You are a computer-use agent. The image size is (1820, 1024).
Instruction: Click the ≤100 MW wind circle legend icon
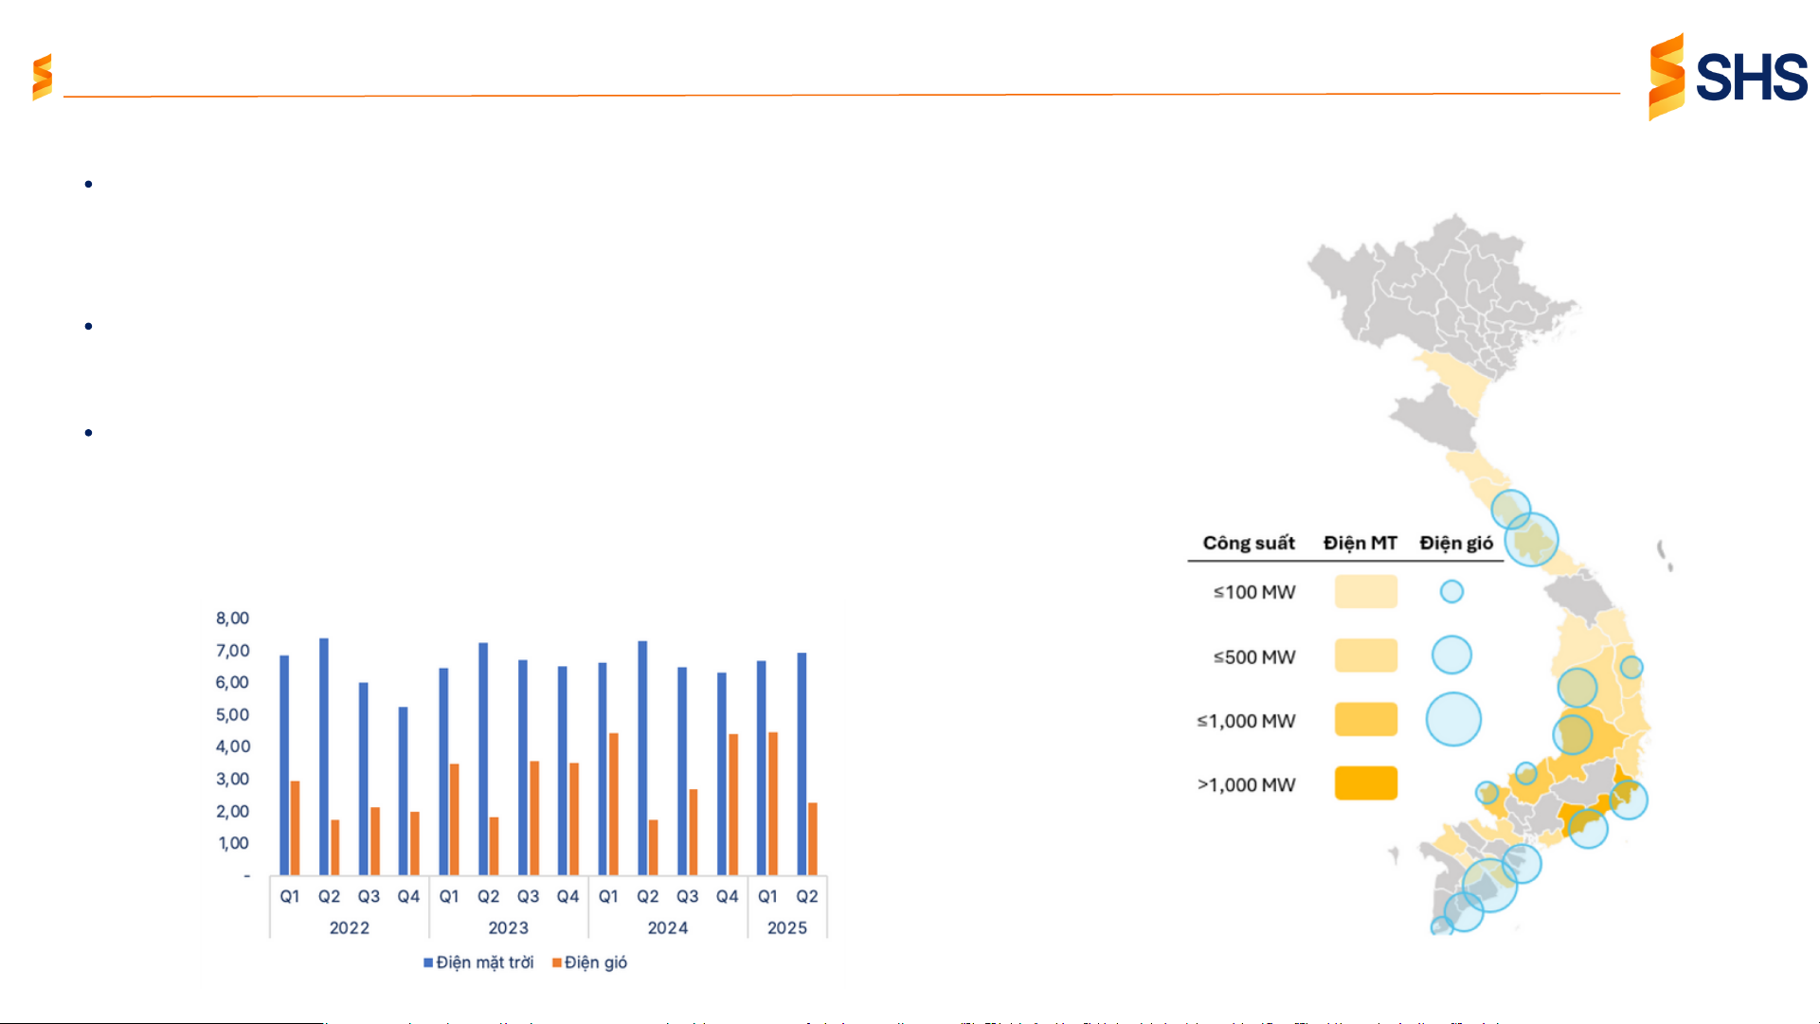click(x=1451, y=592)
